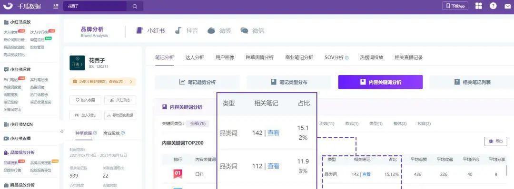Select the 笔记趋势分析 button

click(198, 82)
